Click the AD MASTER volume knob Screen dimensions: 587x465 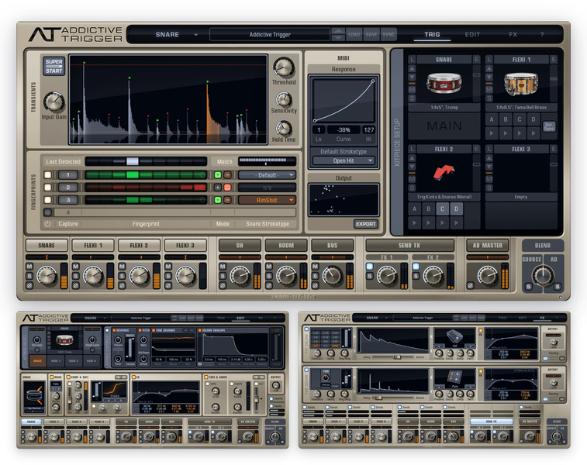pos(488,275)
